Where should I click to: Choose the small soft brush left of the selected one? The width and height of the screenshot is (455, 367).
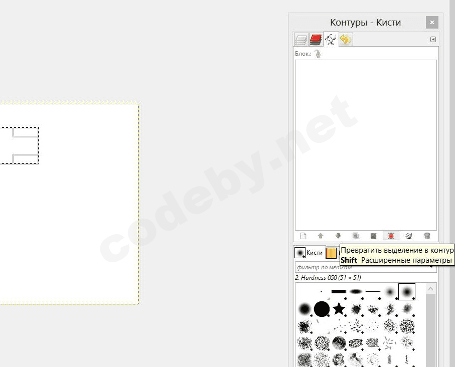390,292
